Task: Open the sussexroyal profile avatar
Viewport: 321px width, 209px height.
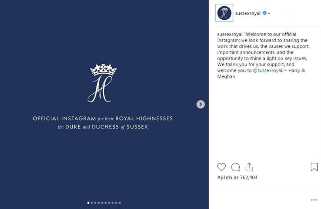Action: (224, 13)
